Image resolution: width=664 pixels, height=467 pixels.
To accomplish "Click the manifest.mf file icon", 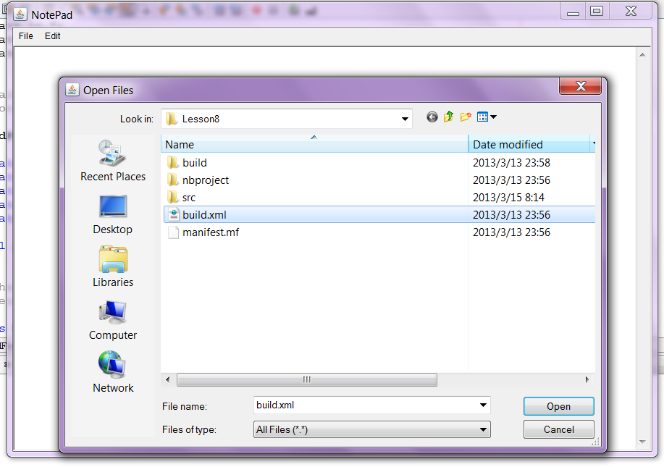I will tap(173, 232).
